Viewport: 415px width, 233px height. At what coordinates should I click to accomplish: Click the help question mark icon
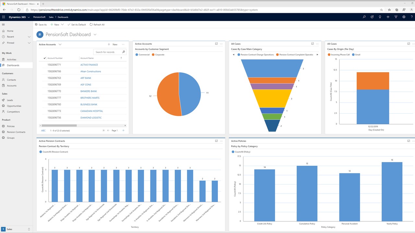click(x=411, y=17)
